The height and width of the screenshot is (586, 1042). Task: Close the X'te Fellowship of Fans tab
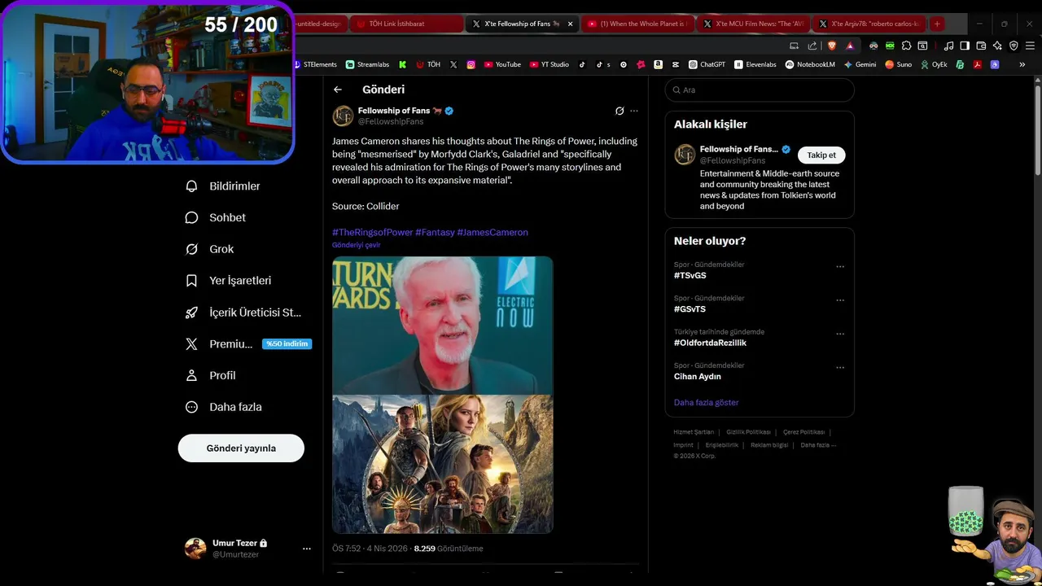pos(570,24)
